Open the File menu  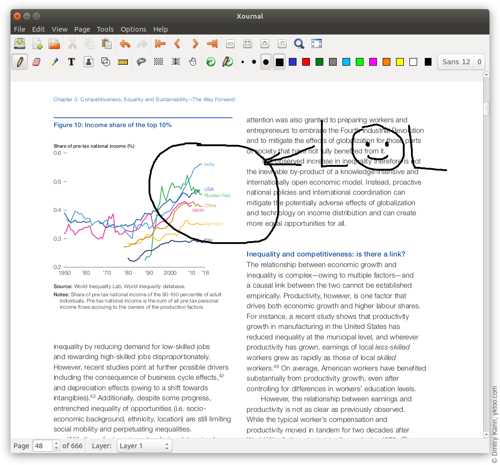[x=20, y=29]
